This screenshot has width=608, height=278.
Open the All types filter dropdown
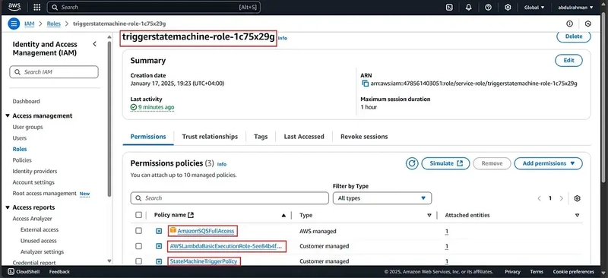point(382,198)
